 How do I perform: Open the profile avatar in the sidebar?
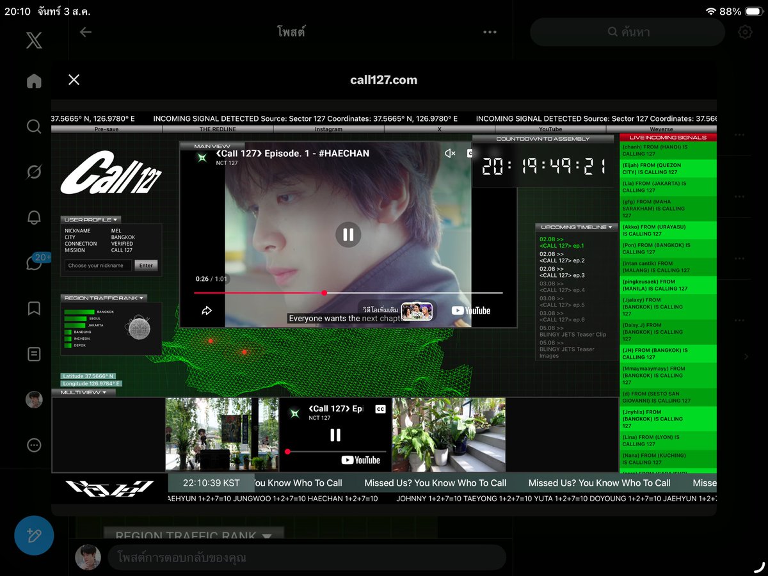[34, 400]
